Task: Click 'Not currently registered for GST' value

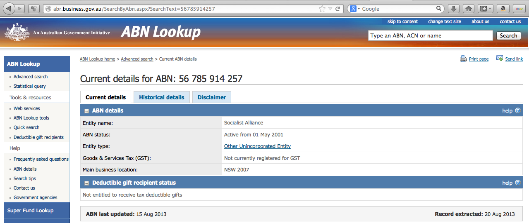Action: (x=262, y=158)
